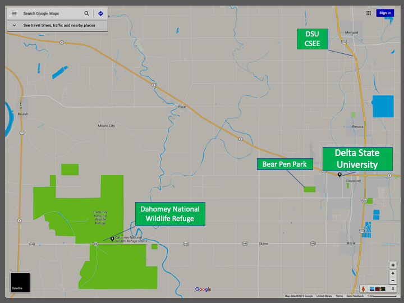Select the dark green imagery thumbnail
Viewport: 404px width, 303px height.
coord(383,289)
